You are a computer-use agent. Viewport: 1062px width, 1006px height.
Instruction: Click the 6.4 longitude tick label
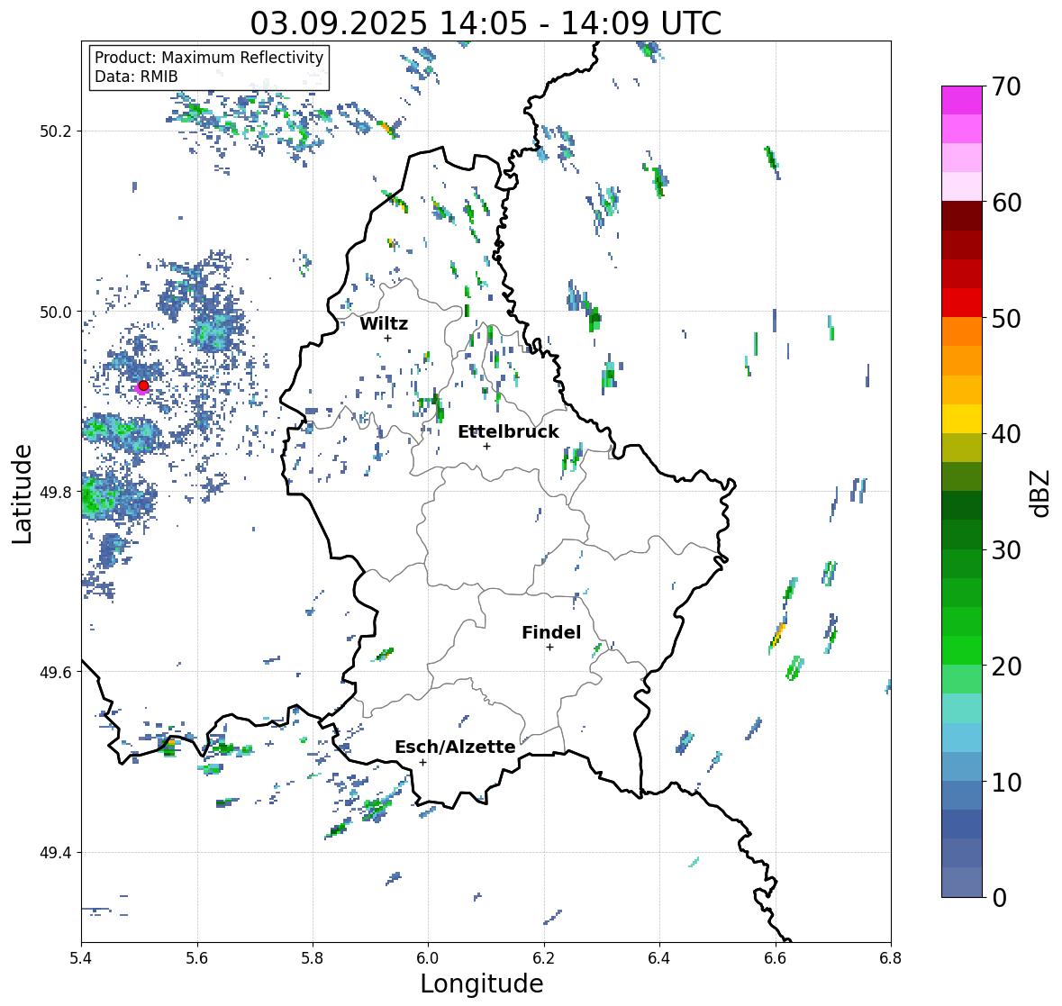click(659, 957)
